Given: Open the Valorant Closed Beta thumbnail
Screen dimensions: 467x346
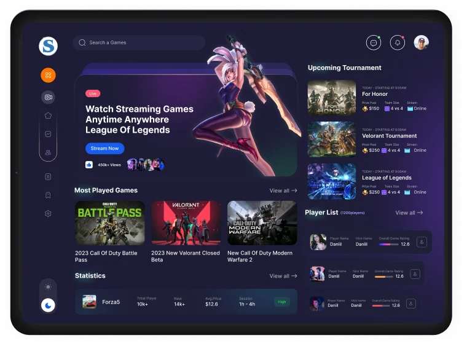Looking at the screenshot, I should pyautogui.click(x=186, y=223).
